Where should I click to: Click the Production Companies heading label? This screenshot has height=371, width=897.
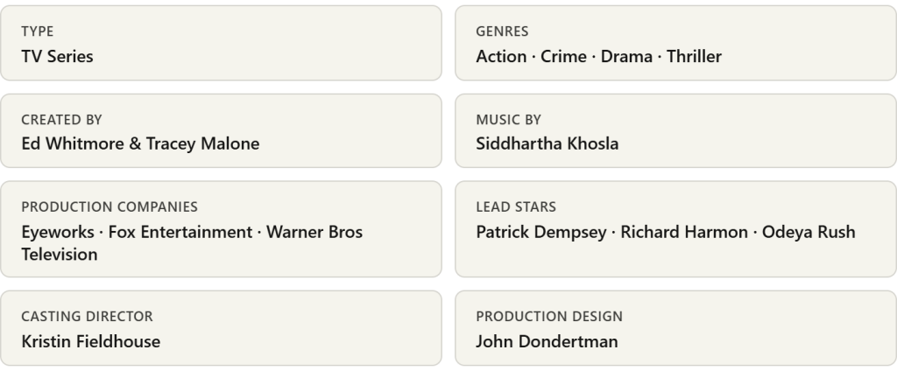coord(109,207)
